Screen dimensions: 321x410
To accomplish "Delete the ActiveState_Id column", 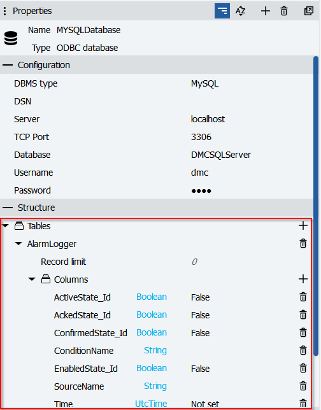I will coord(303,297).
